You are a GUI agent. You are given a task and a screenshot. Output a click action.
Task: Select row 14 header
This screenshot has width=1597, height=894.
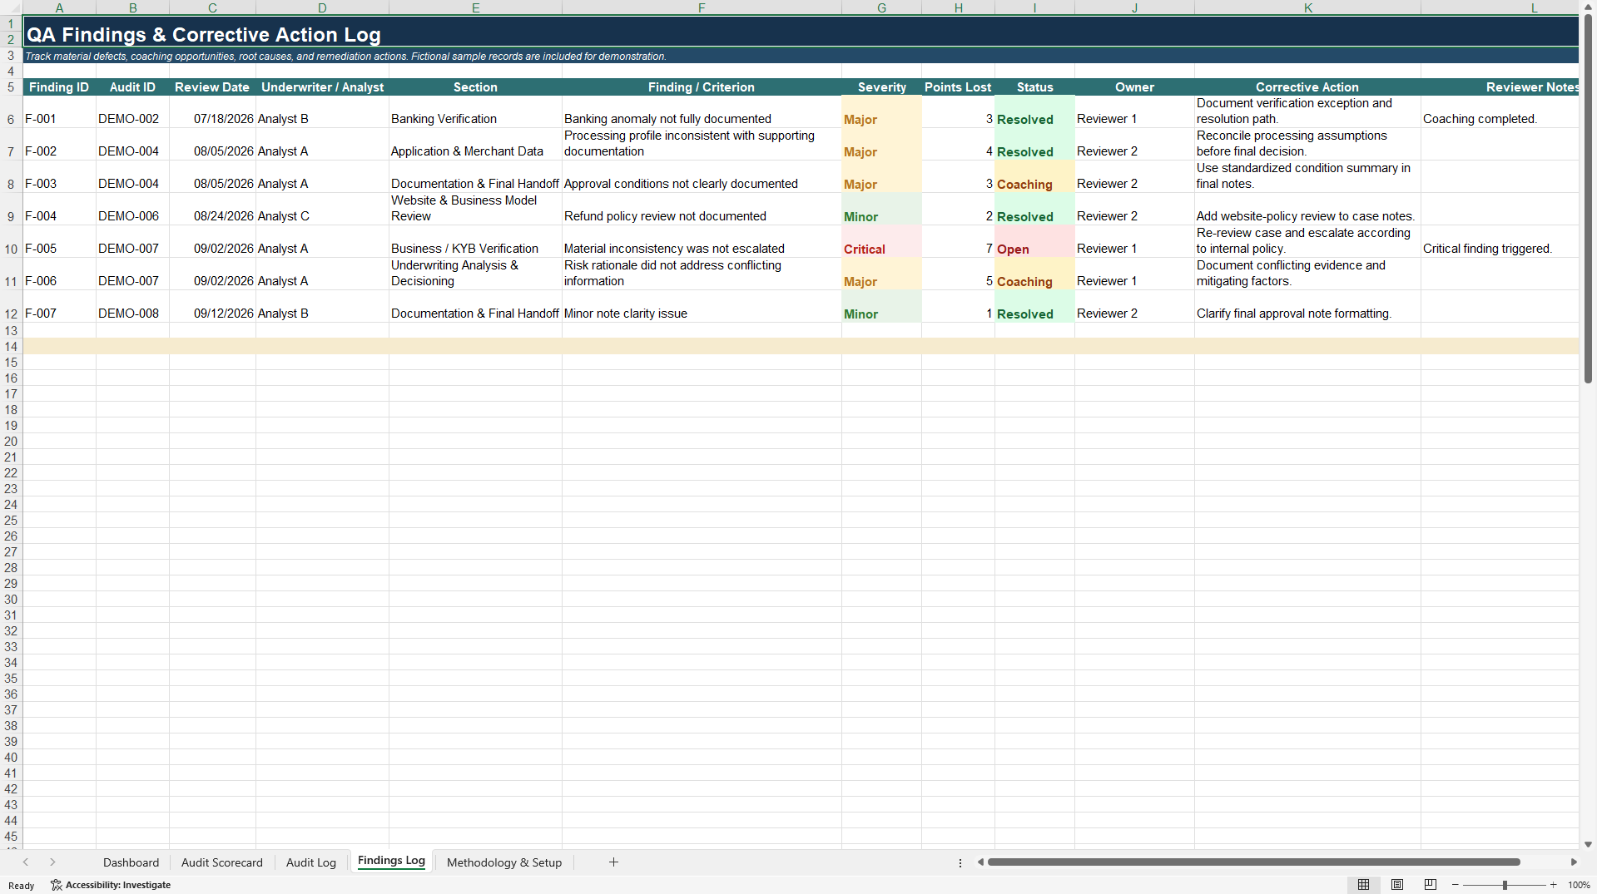11,347
